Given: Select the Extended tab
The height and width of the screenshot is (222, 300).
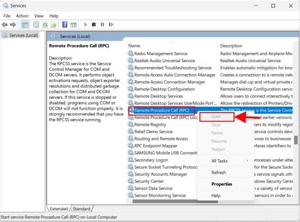Looking at the screenshot, I should 59,209.
